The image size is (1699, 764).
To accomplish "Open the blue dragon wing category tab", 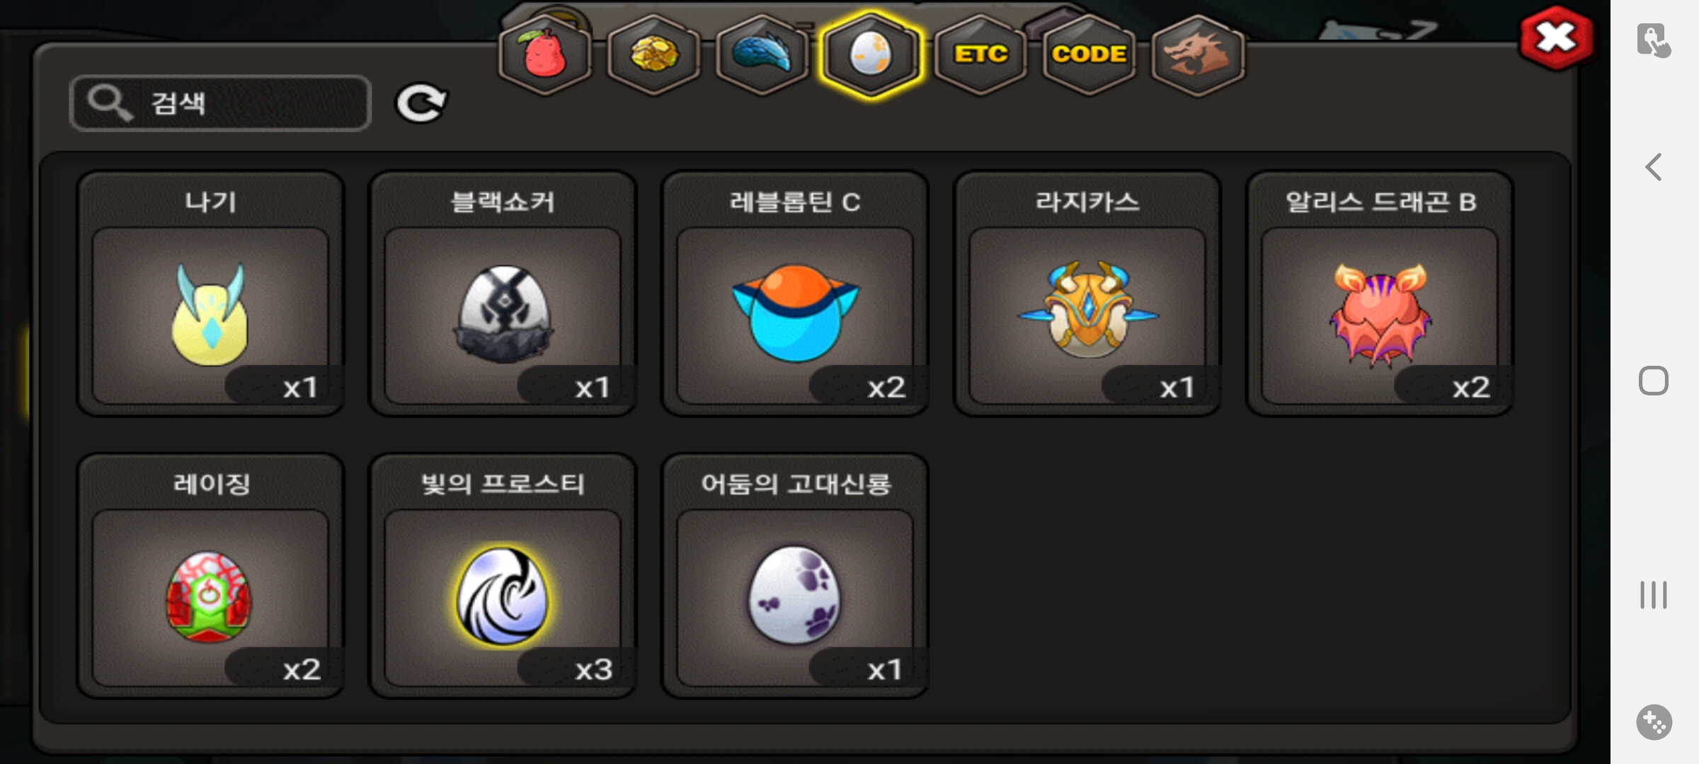I will point(762,55).
